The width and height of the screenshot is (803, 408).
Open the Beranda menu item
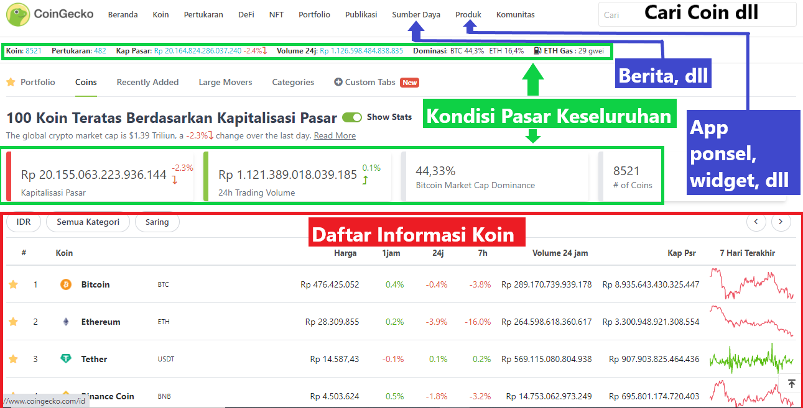(x=123, y=14)
